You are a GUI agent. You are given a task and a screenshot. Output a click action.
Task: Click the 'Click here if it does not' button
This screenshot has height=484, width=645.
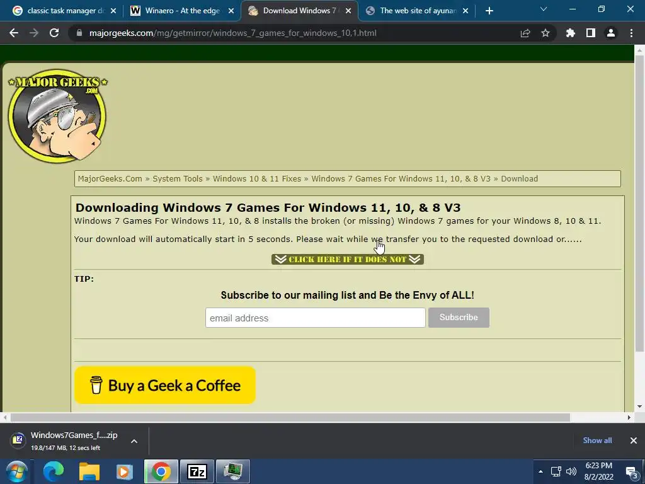[348, 259]
